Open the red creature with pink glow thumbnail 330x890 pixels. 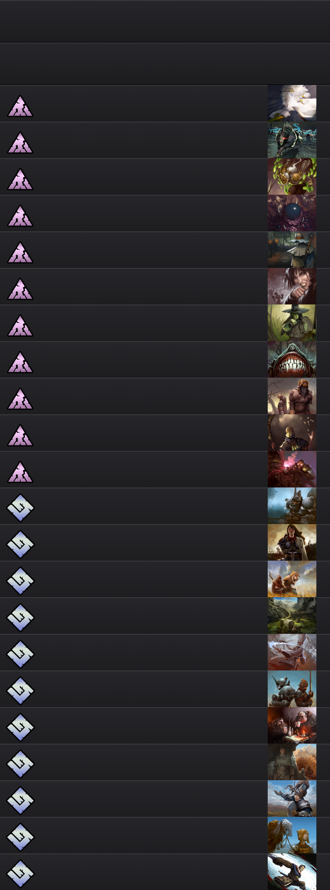coord(292,469)
